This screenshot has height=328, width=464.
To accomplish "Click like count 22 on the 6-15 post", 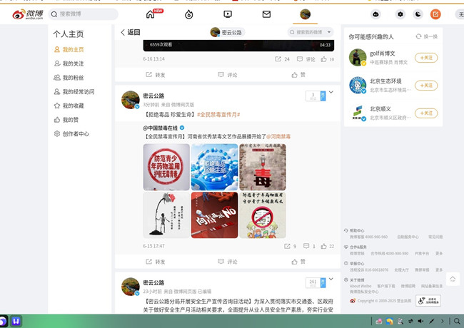I will [328, 246].
